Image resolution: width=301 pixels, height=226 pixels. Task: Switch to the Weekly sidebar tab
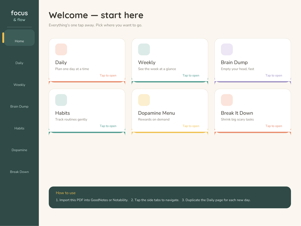tap(19, 85)
